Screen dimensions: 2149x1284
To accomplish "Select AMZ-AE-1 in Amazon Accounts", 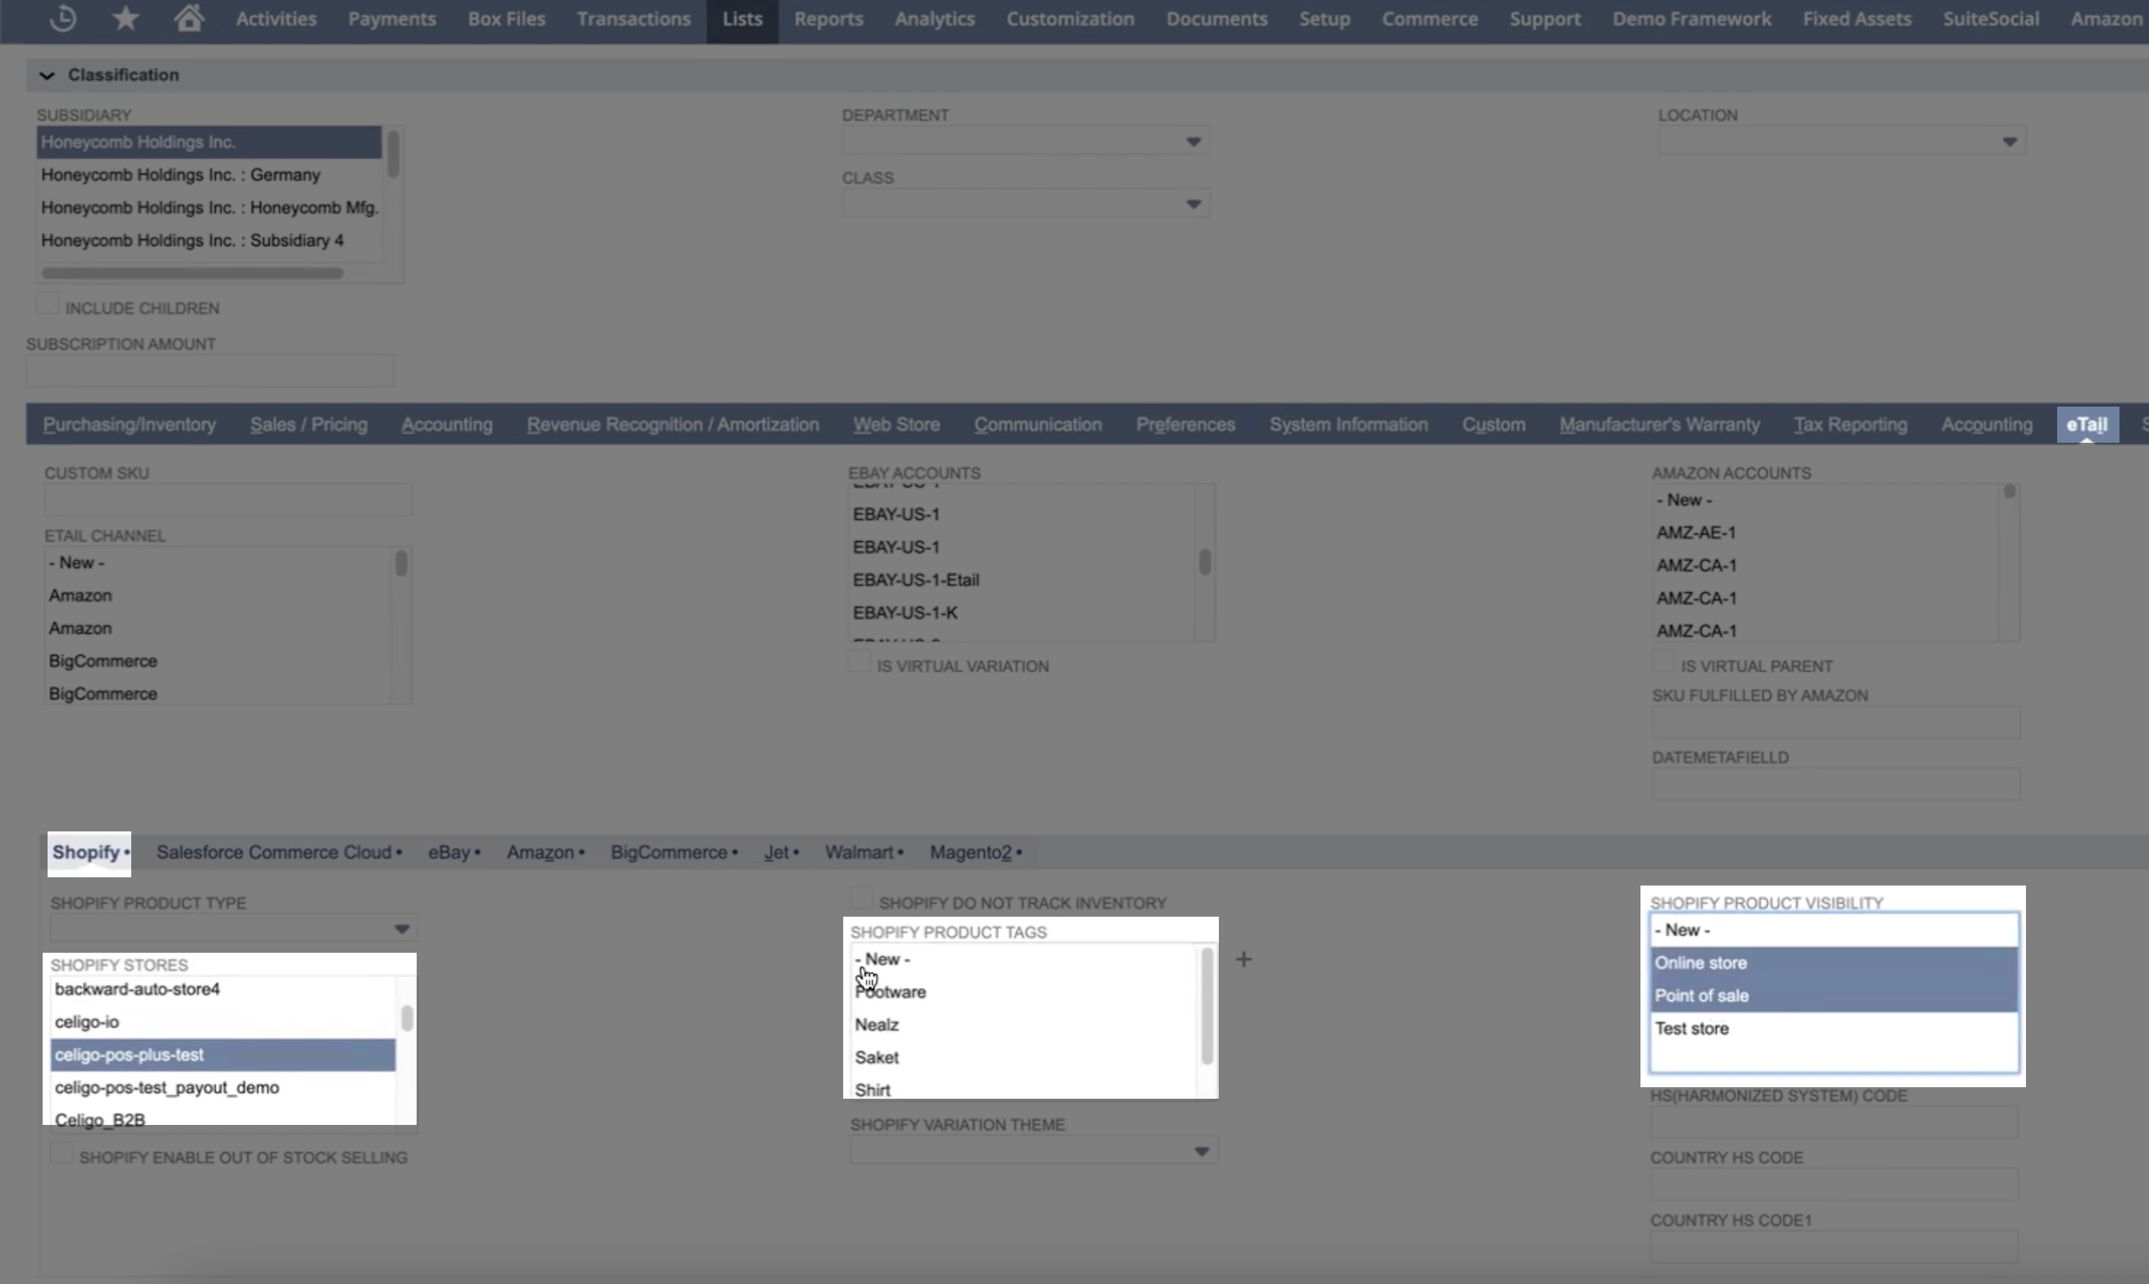I will pyautogui.click(x=1826, y=533).
